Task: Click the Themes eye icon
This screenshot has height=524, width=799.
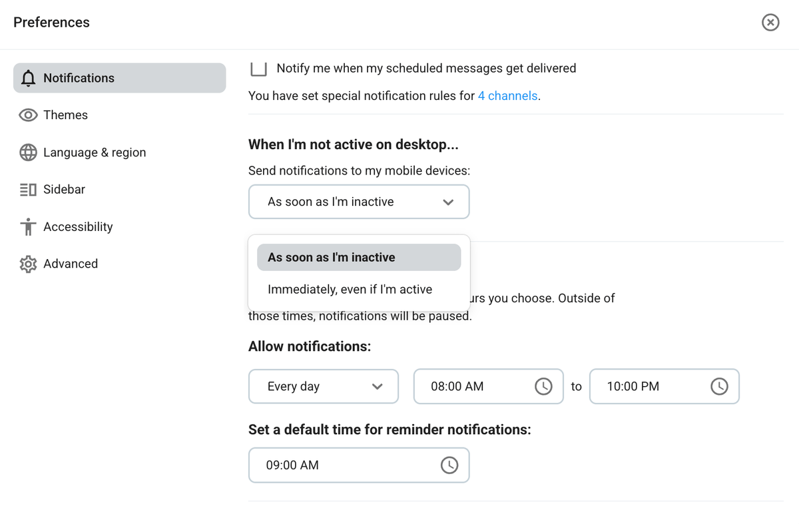Action: [x=27, y=115]
